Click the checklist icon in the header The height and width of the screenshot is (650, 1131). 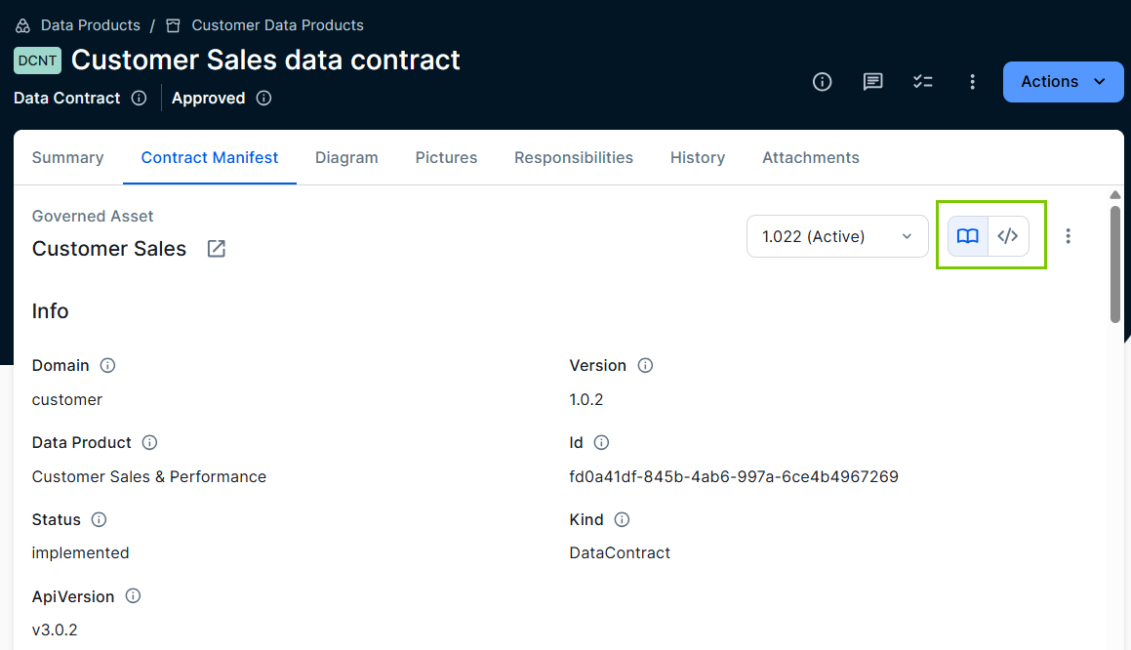(923, 82)
